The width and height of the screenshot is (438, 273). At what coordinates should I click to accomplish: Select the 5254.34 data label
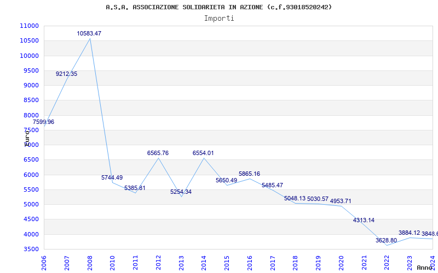[x=181, y=192]
